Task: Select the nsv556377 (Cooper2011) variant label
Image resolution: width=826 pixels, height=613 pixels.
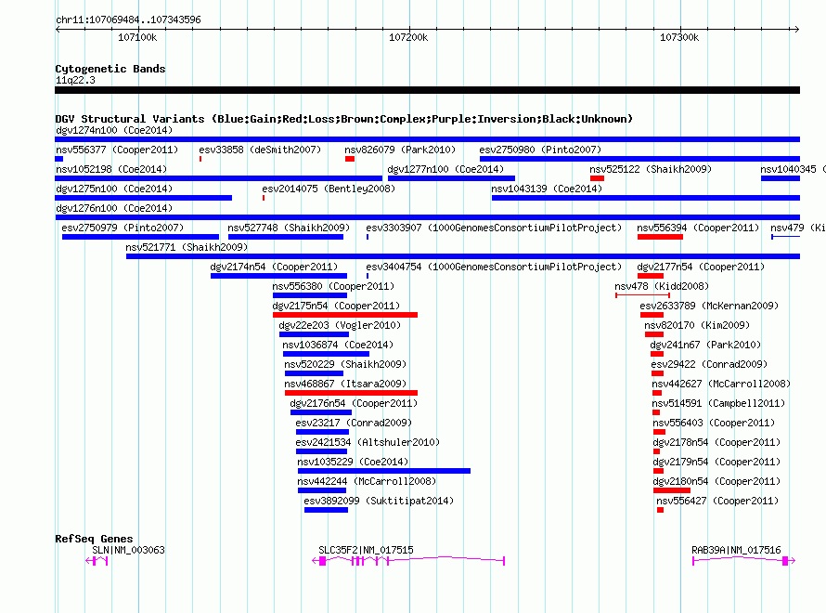Action: (x=117, y=150)
